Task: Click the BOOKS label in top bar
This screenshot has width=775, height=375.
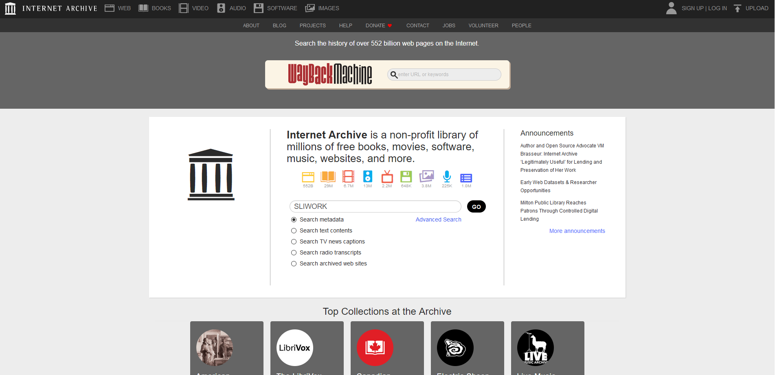Action: [161, 8]
